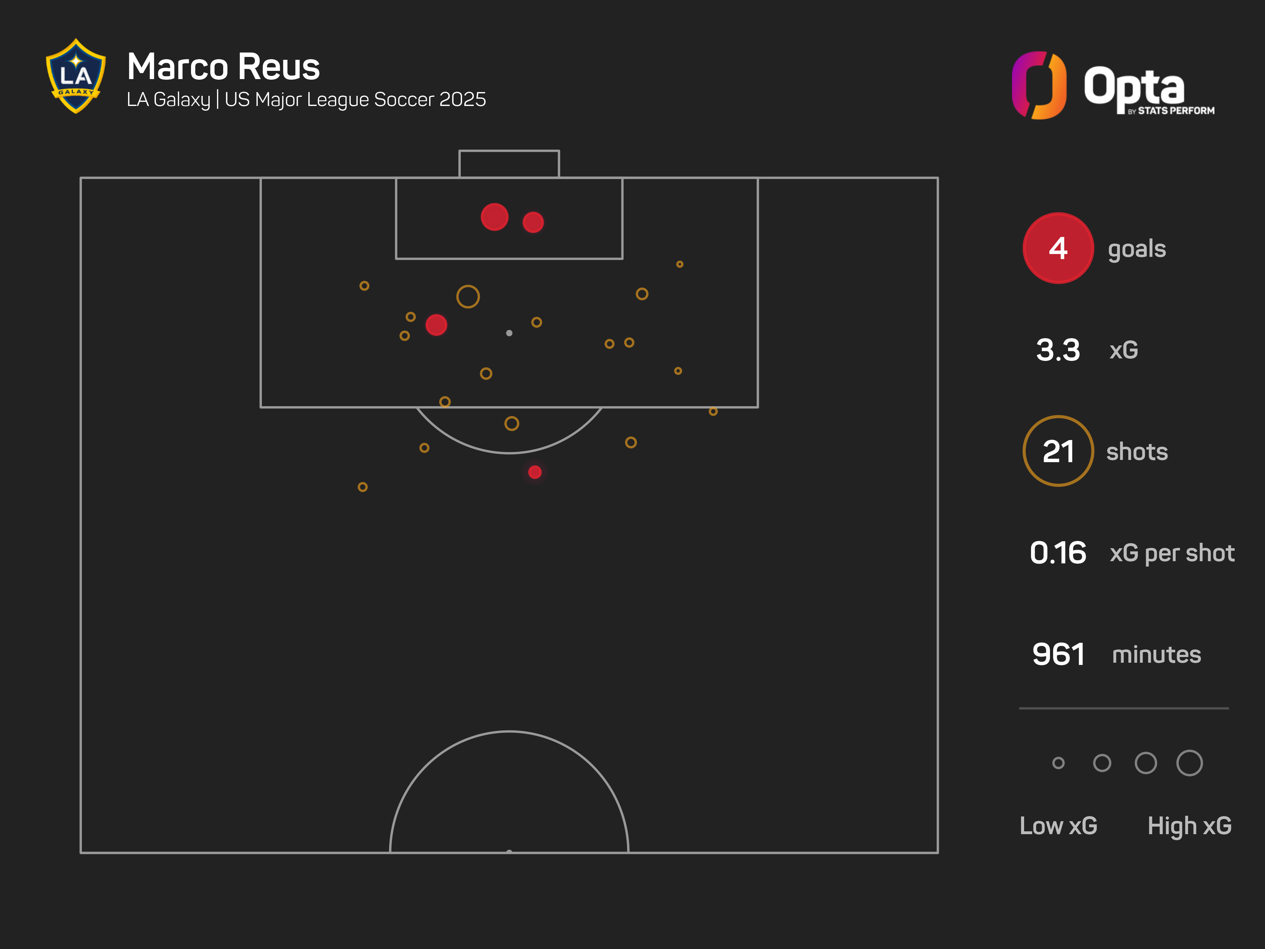The height and width of the screenshot is (949, 1265).
Task: Click the largest hollow shot circle in the box
Action: pyautogui.click(x=468, y=296)
